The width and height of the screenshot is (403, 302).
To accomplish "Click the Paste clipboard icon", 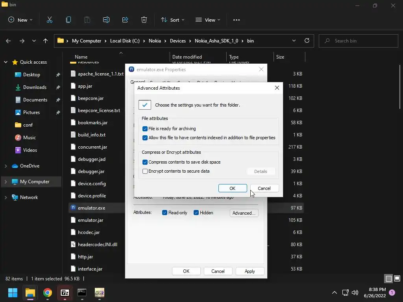I will 87,20.
